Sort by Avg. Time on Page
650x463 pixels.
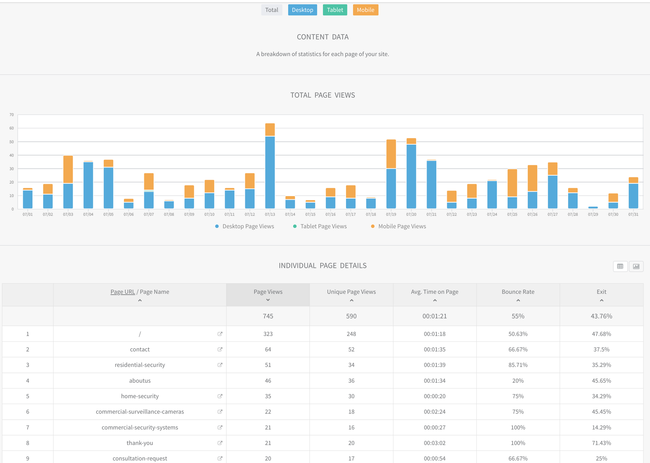[x=434, y=292]
